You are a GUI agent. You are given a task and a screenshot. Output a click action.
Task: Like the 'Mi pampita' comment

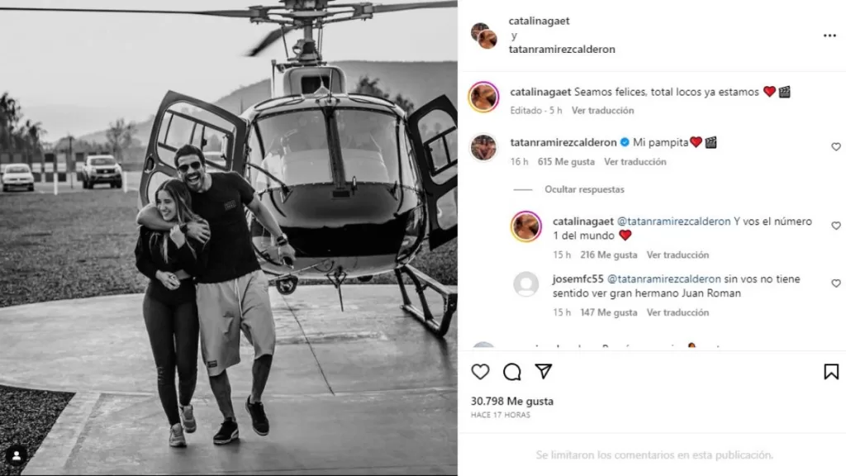click(836, 147)
